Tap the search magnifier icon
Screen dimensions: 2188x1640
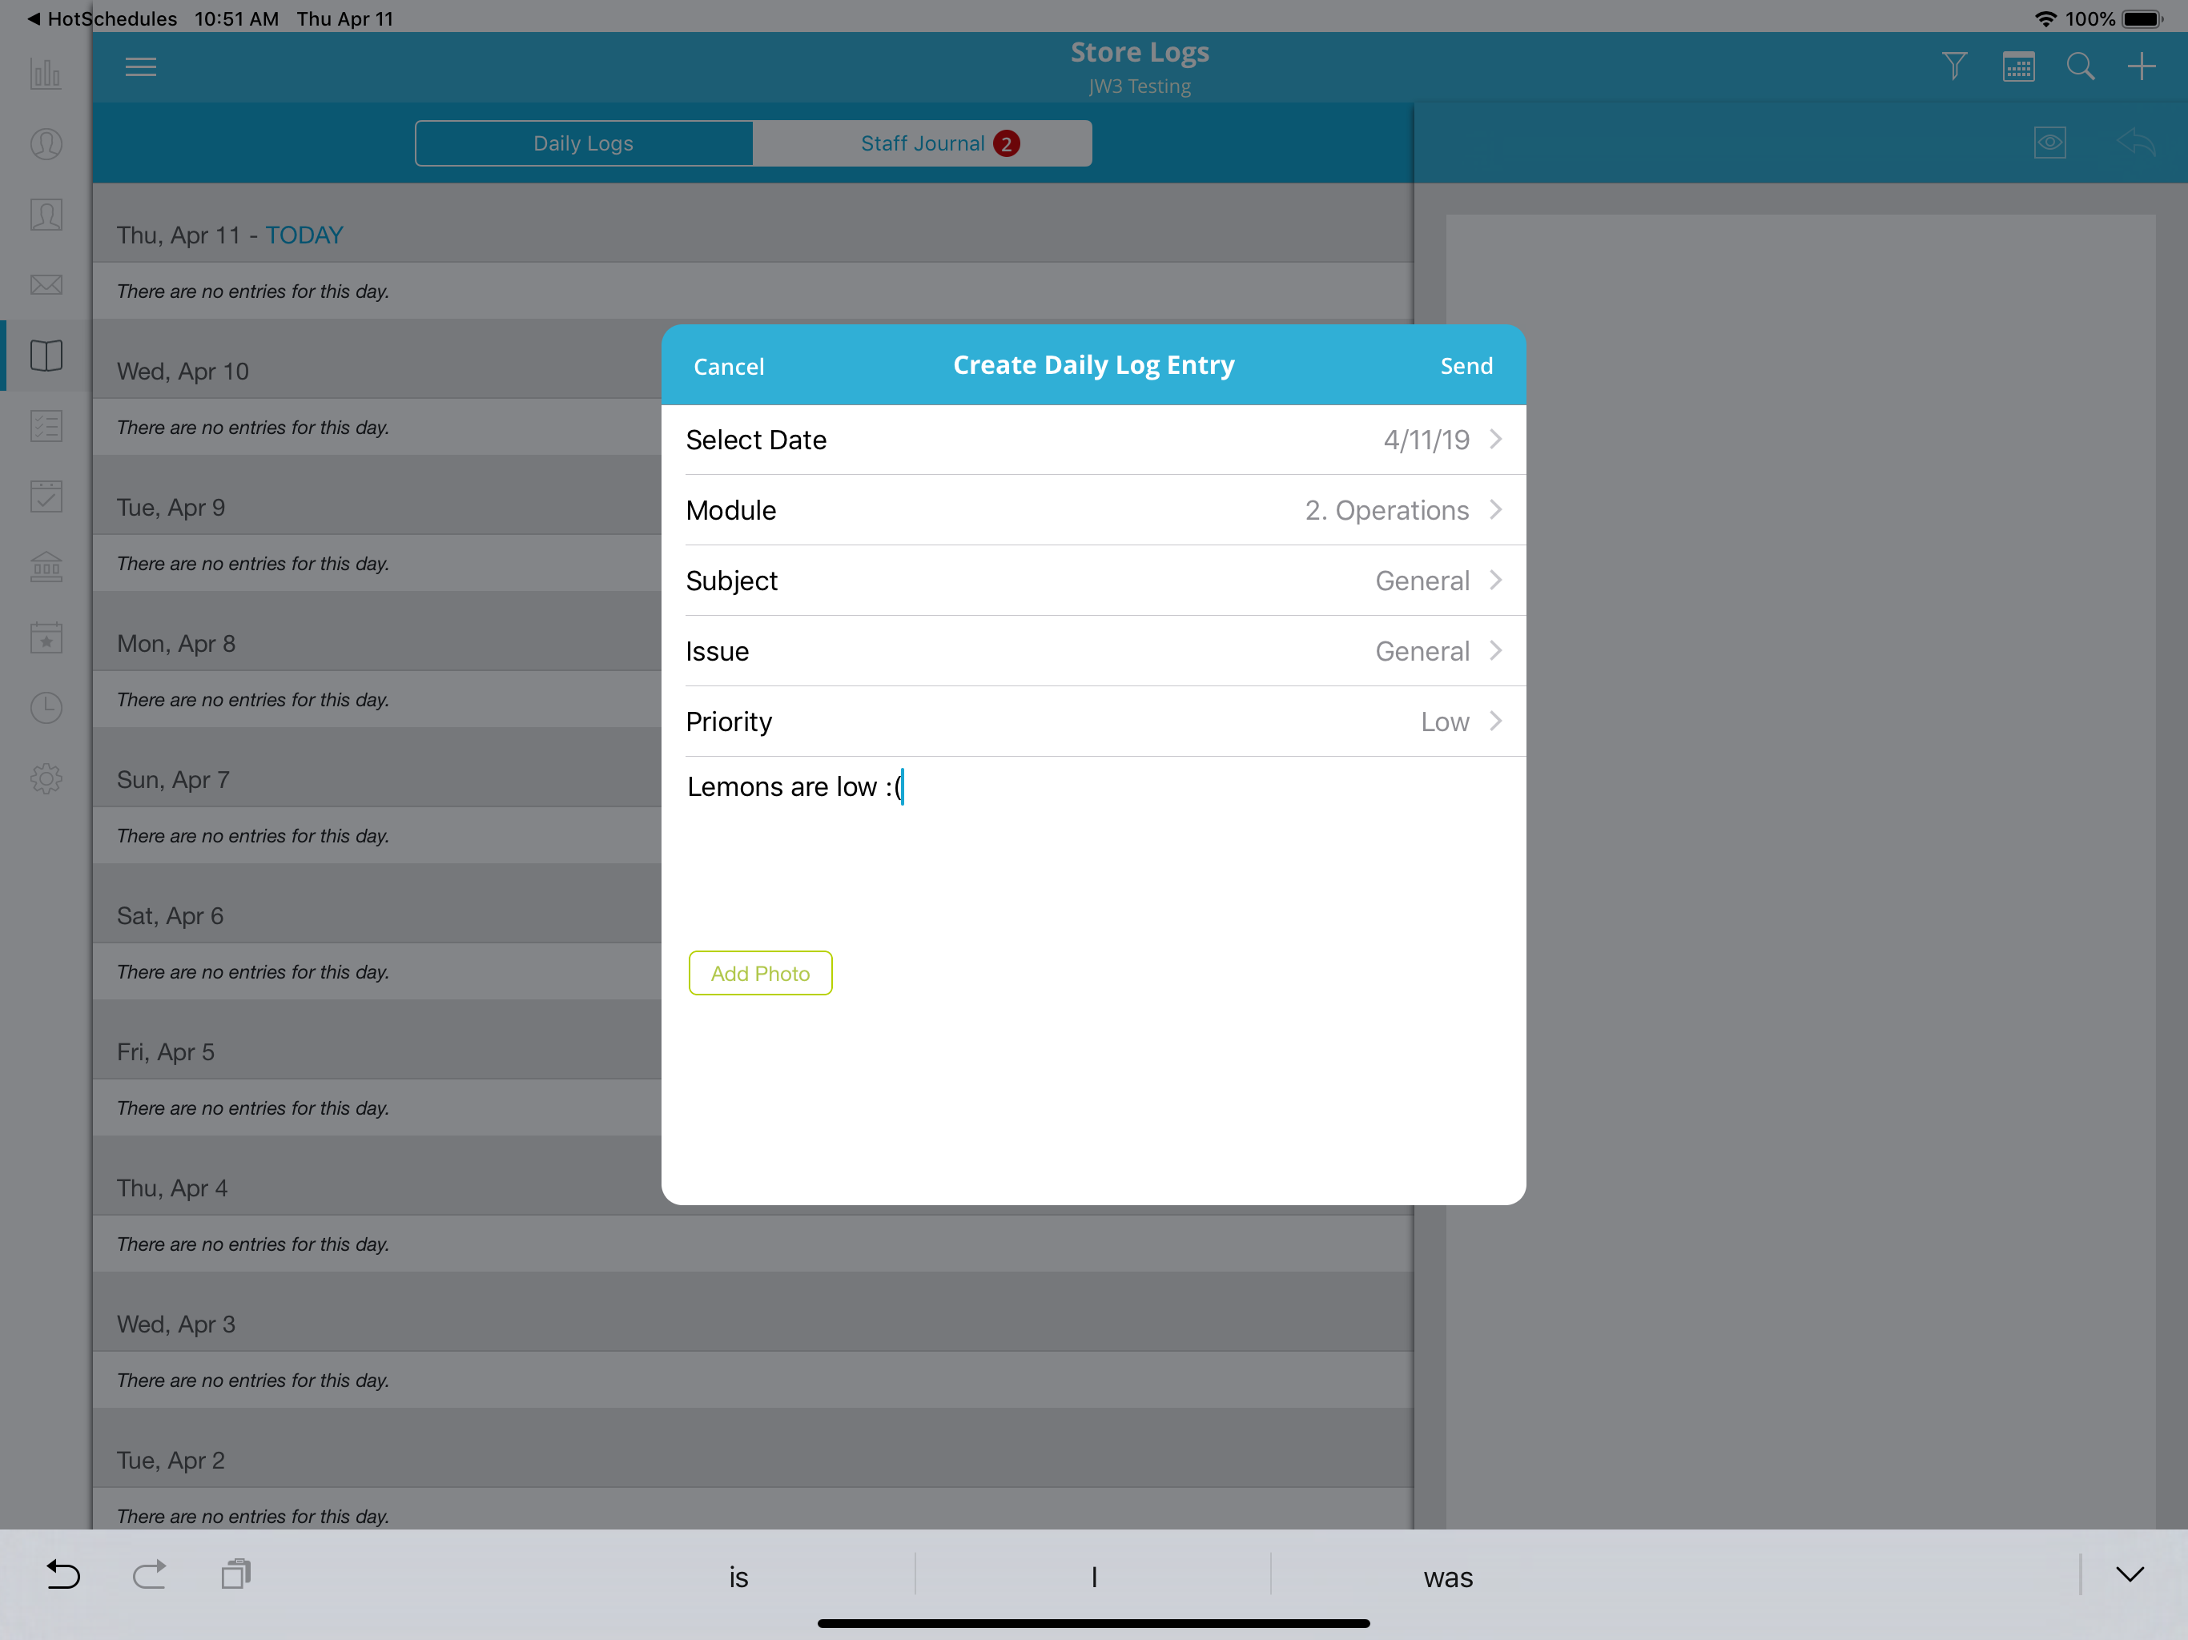coord(2080,66)
